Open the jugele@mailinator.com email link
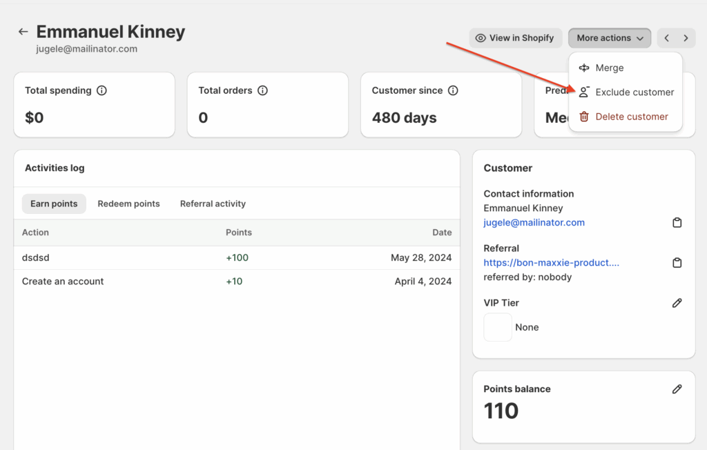This screenshot has width=707, height=450. (534, 222)
